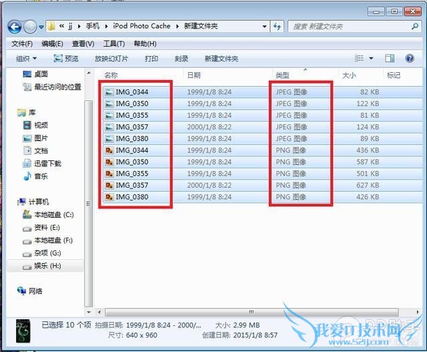Click the blue help icon
The image size is (427, 352).
[x=410, y=58]
